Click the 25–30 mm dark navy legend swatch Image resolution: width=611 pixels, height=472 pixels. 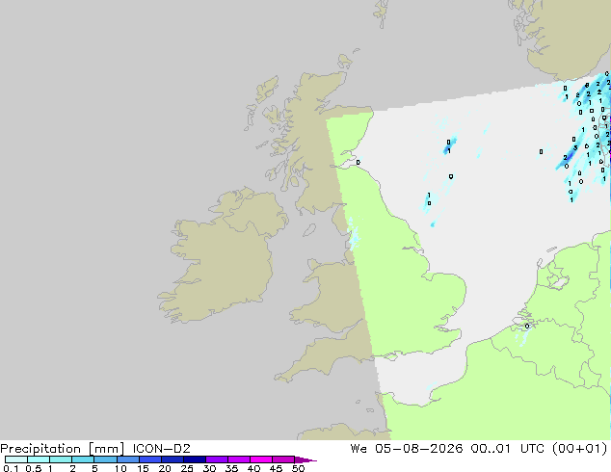(194, 459)
